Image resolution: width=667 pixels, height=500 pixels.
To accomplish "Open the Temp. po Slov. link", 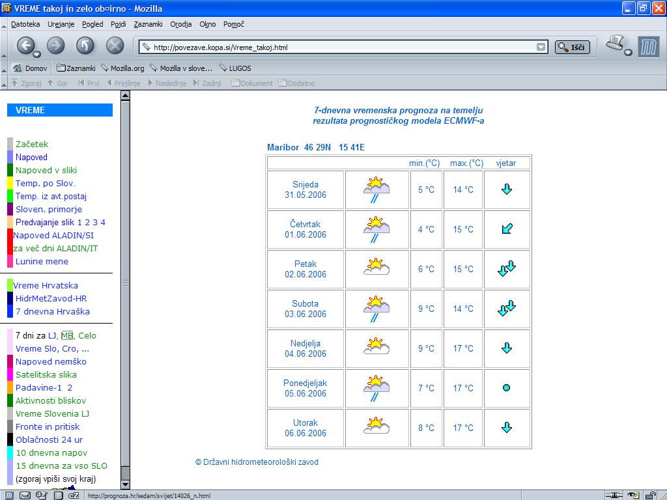I will tap(46, 183).
